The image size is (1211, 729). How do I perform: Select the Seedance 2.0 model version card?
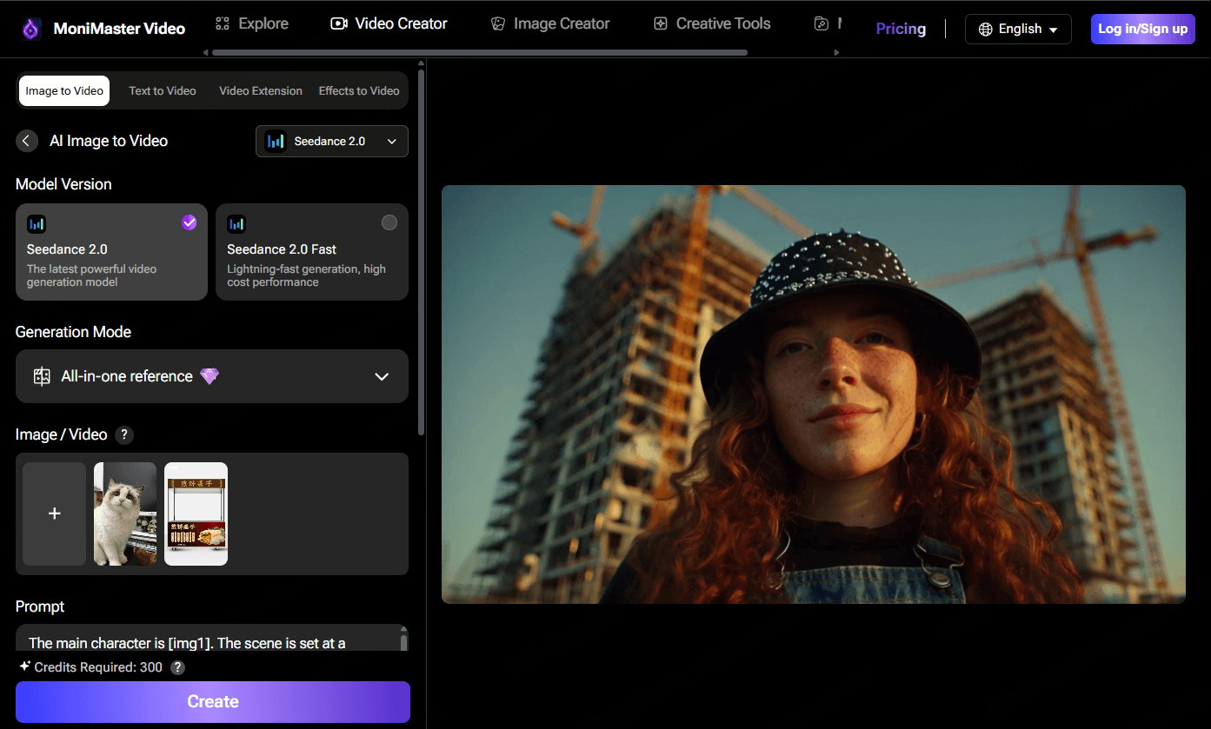click(111, 252)
